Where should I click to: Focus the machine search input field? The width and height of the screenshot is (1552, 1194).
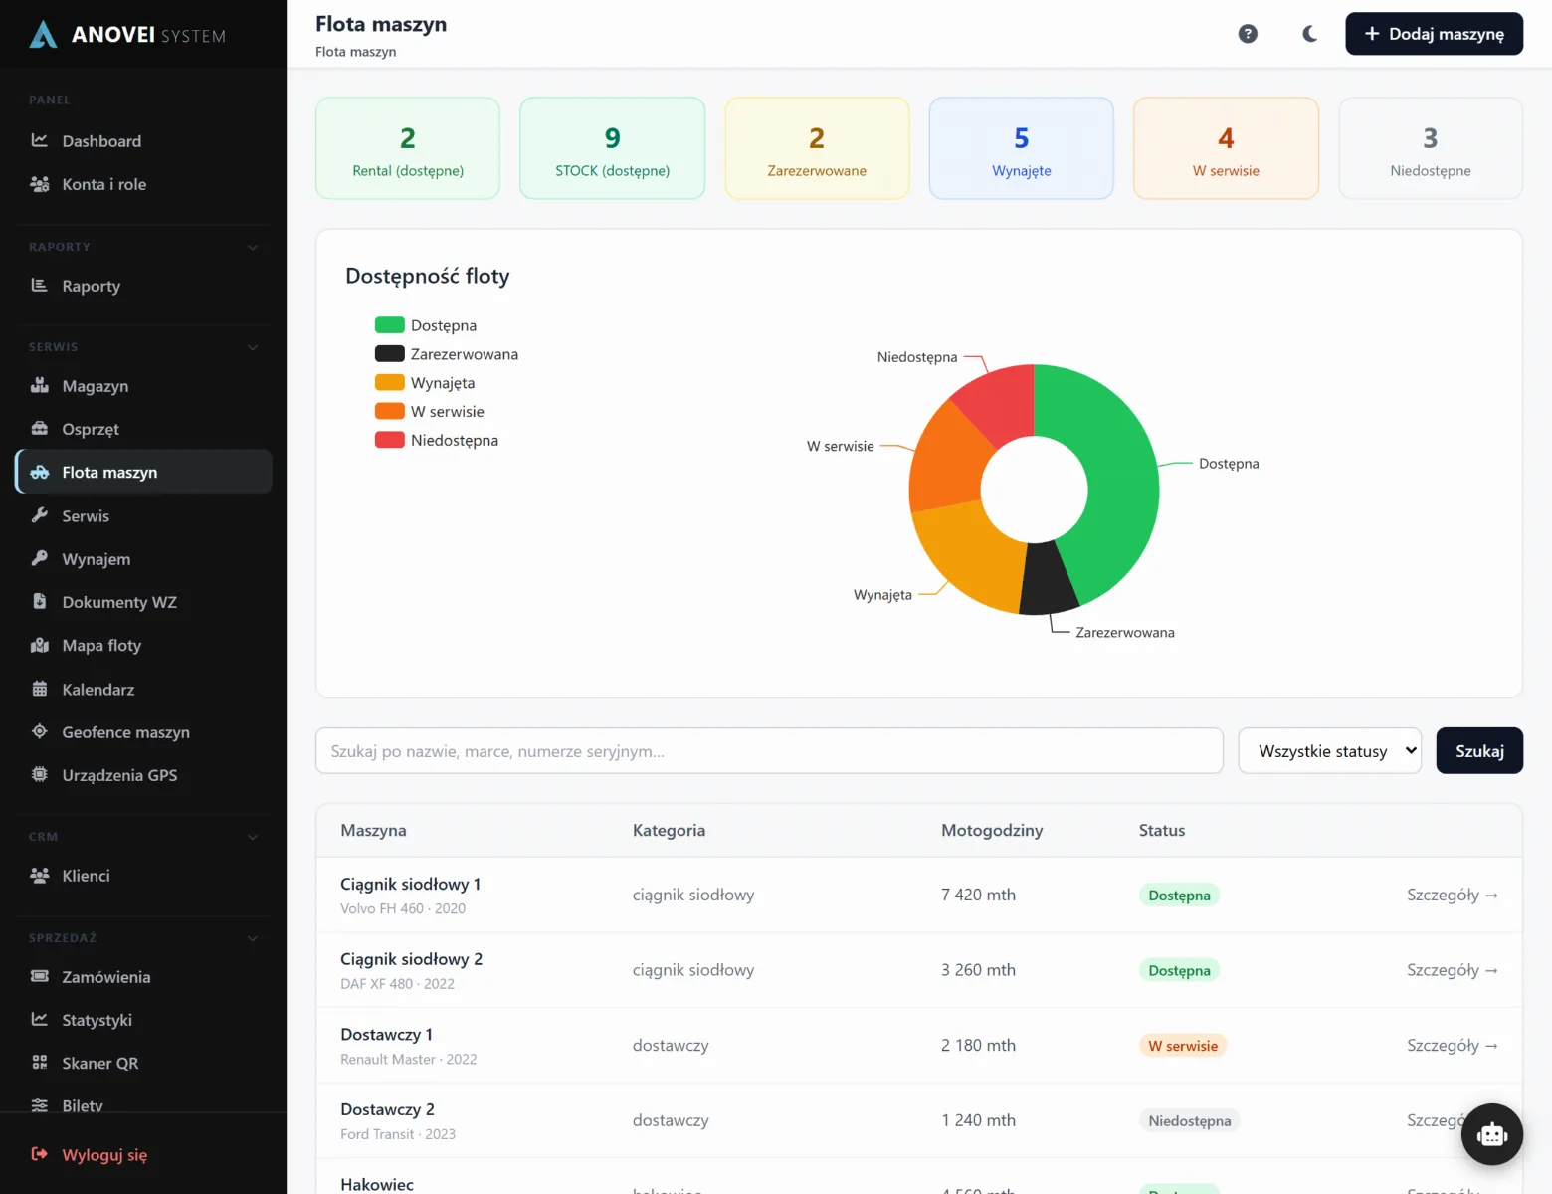click(769, 751)
